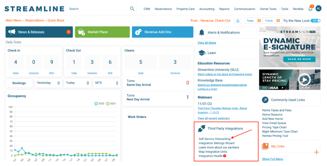Click the Revenue Add Ons dollar icon
The height and width of the screenshot is (166, 327).
coord(138,32)
